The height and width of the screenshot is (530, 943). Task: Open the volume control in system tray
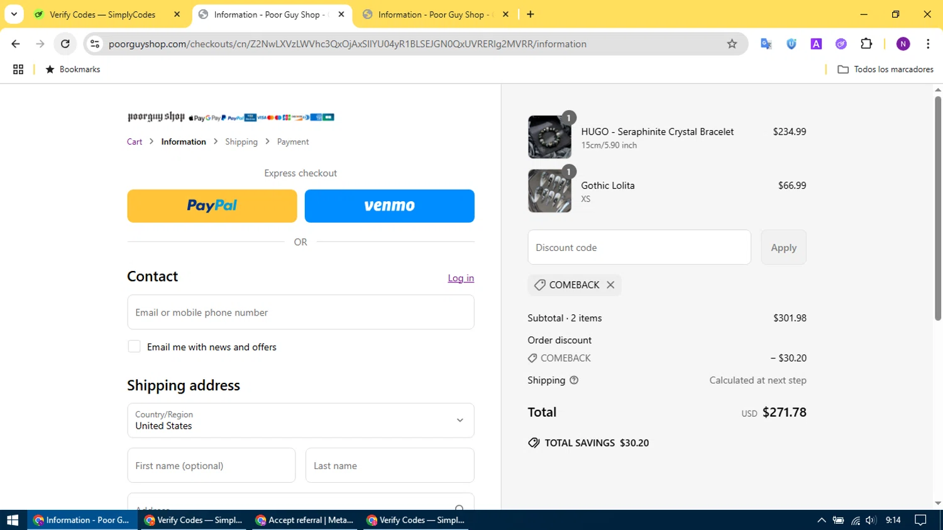(x=871, y=520)
